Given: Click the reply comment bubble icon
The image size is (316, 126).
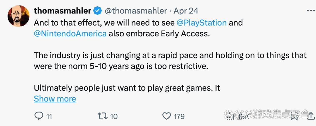Looking at the screenshot, I should click(39, 116).
